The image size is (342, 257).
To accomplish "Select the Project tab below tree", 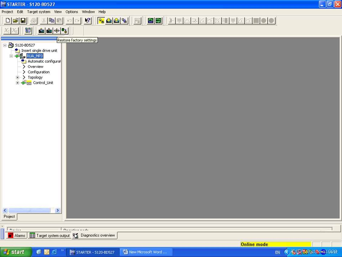I will coord(9,216).
